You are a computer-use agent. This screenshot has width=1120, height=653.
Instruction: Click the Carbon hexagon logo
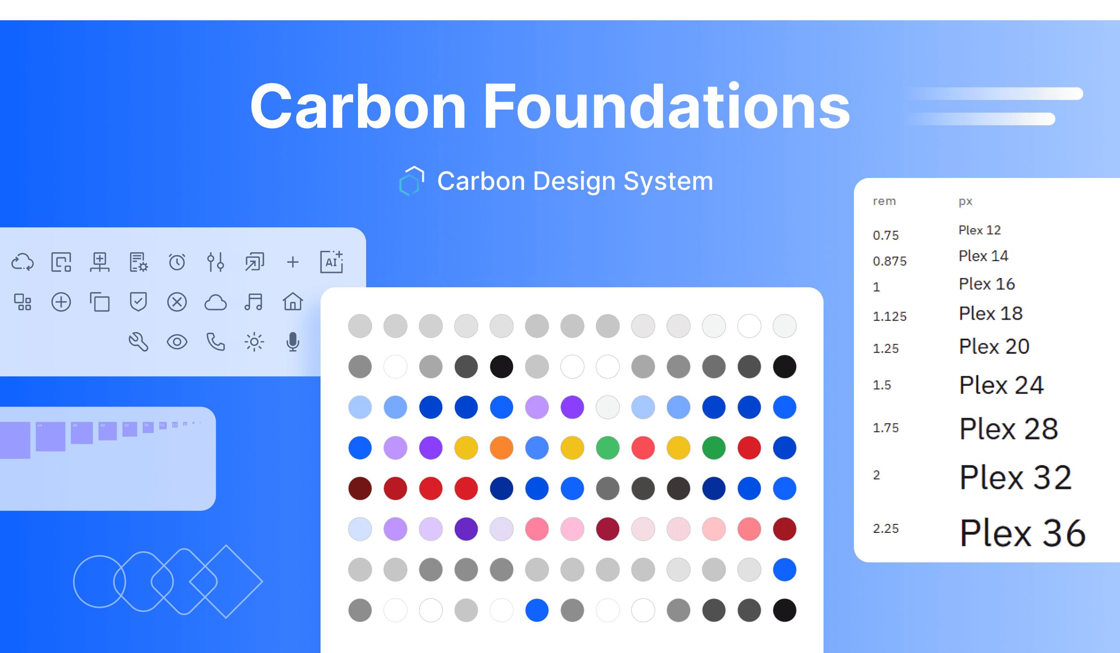click(x=412, y=181)
